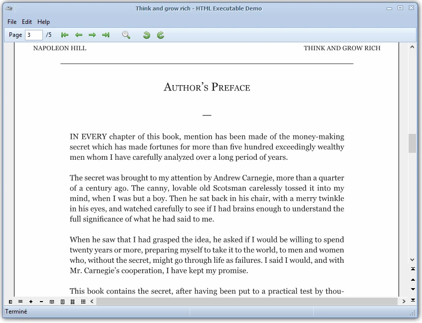The width and height of the screenshot is (422, 323).
Task: Rotate the page clockwise using green circular arrow
Action: [x=160, y=35]
